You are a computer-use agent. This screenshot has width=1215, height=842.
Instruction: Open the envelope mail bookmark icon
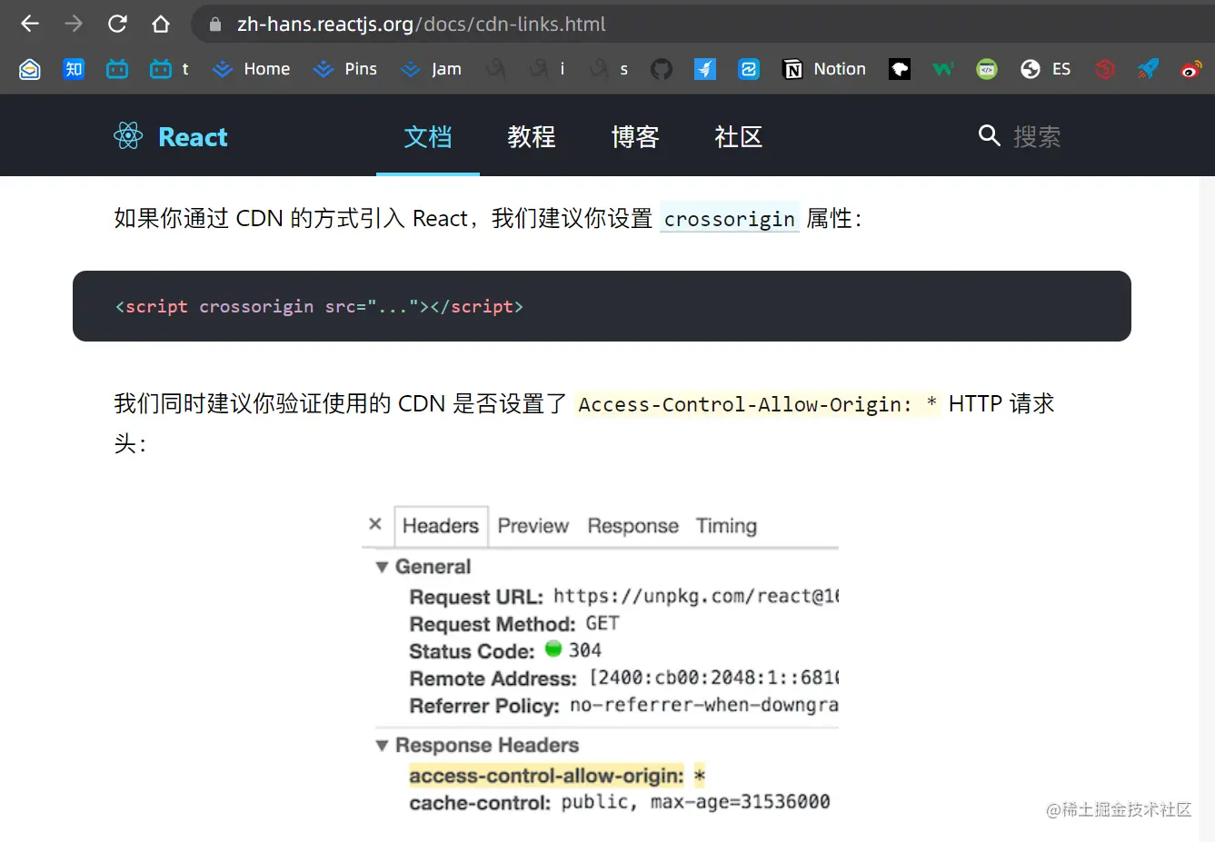(30, 69)
